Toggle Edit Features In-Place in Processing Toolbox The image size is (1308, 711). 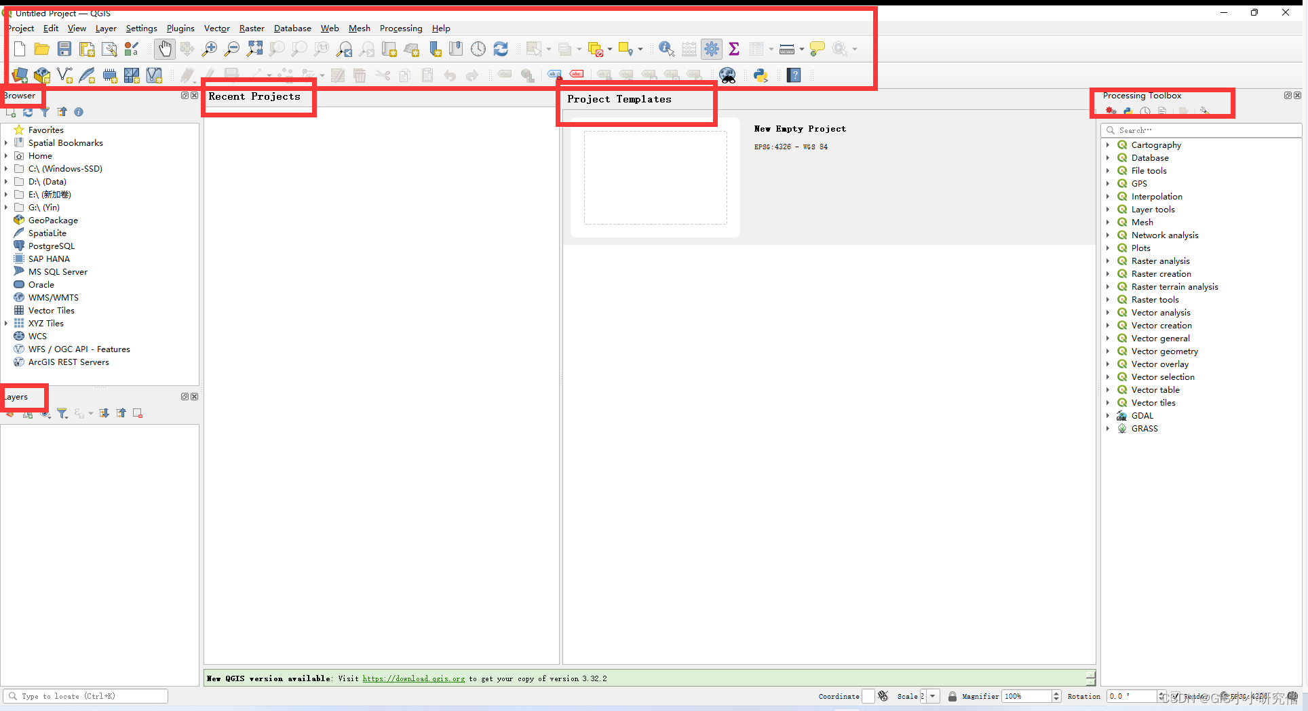coord(1184,111)
